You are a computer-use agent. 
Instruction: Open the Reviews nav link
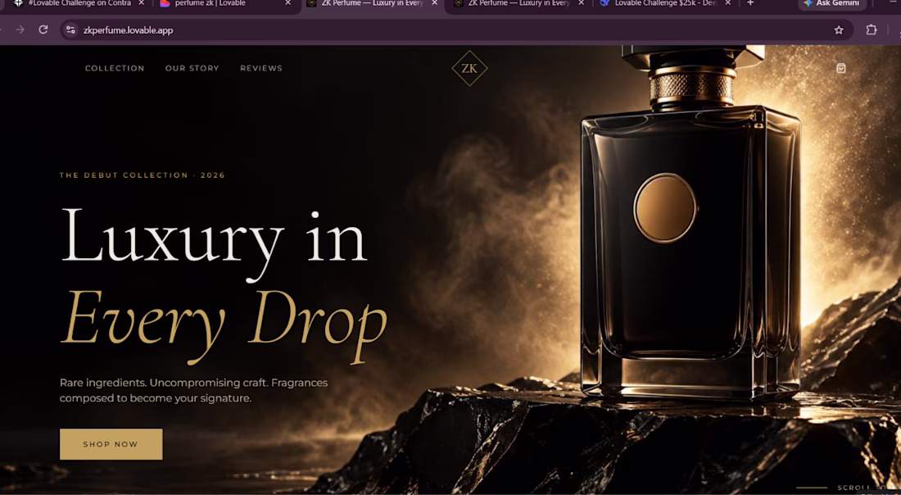click(x=261, y=68)
